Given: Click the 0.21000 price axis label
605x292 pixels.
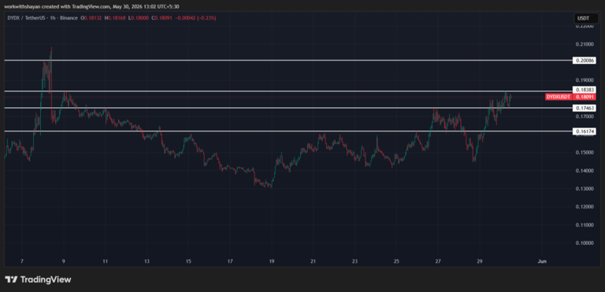Looking at the screenshot, I should pos(585,44).
